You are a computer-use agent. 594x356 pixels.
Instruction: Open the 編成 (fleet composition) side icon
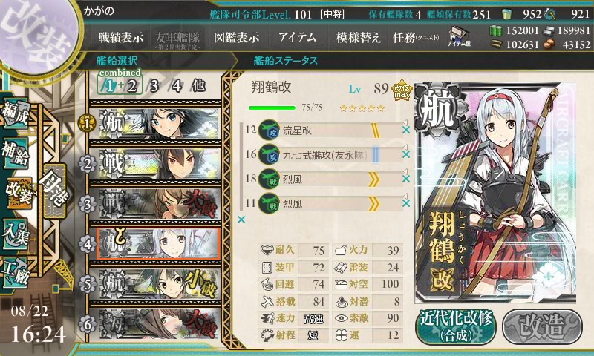(16, 113)
